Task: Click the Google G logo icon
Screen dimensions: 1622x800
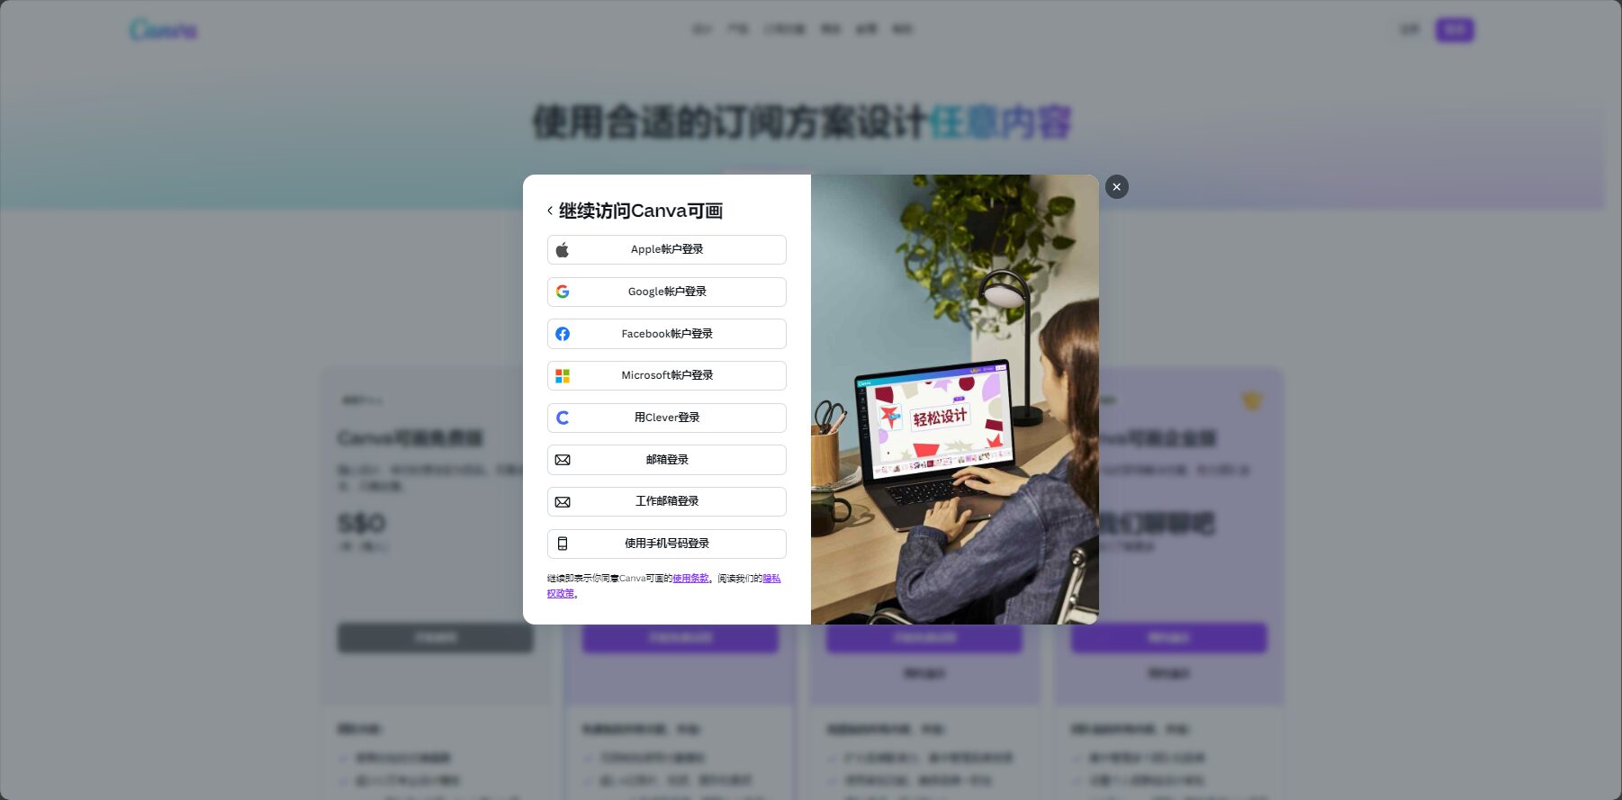Action: pos(563,292)
